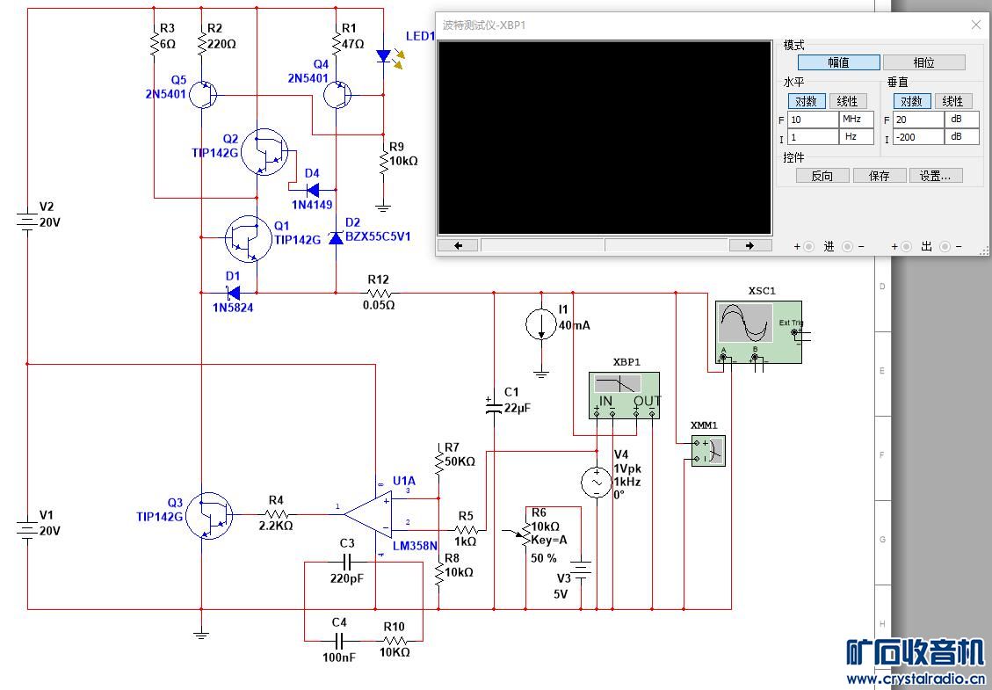Select resistor R4 2.2KΩ
Screen dimensions: 992x690
point(277,514)
